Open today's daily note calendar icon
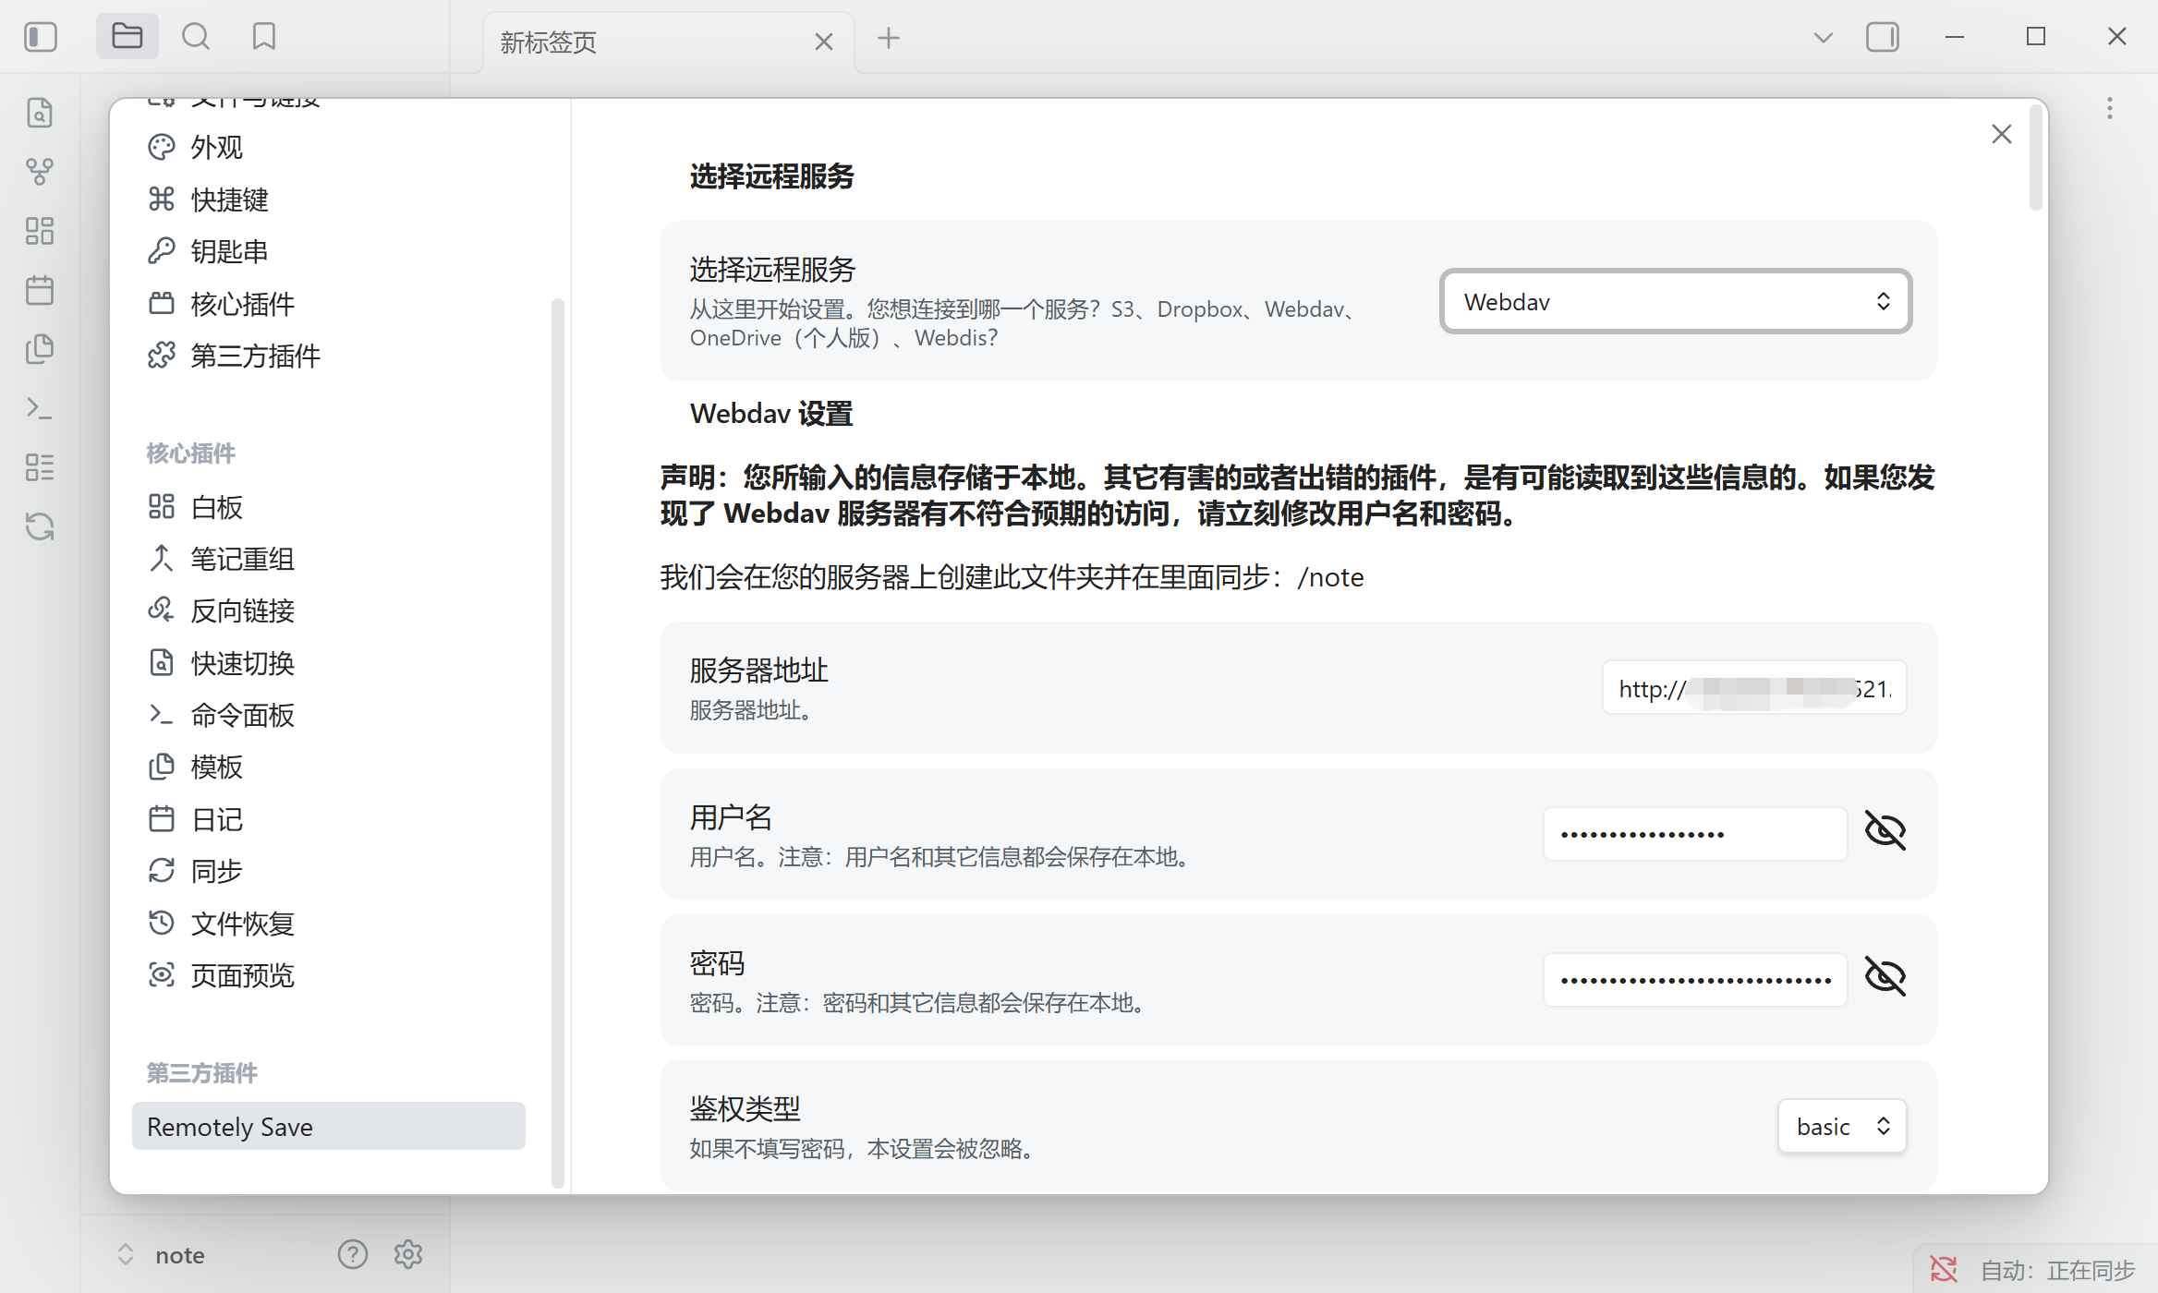The image size is (2158, 1293). point(40,291)
